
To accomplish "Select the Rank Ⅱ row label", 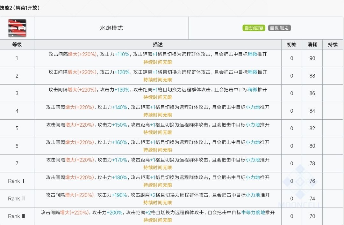I will click(16, 199).
